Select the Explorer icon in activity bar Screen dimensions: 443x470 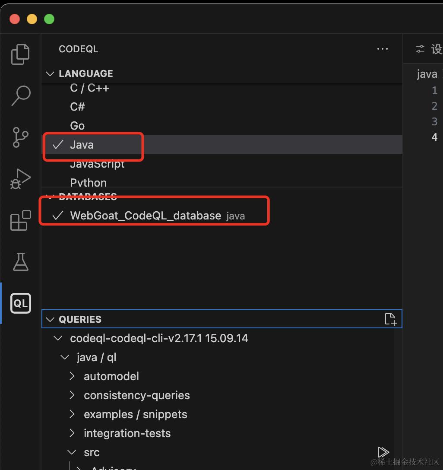tap(20, 54)
